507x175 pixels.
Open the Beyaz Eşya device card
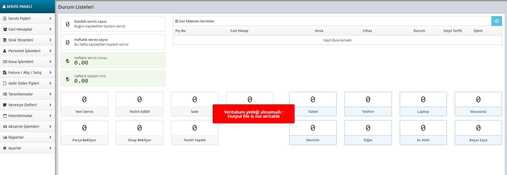click(x=478, y=133)
